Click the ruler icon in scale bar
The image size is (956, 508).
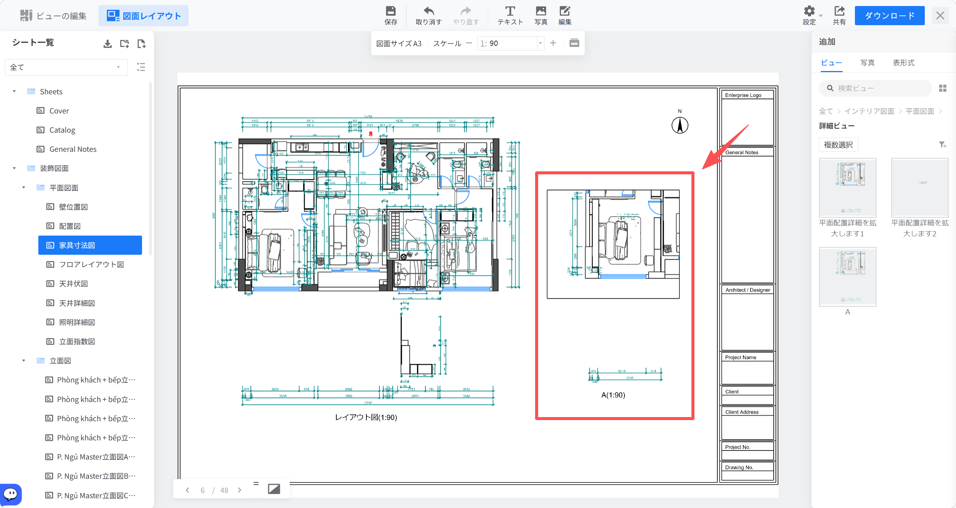tap(574, 43)
